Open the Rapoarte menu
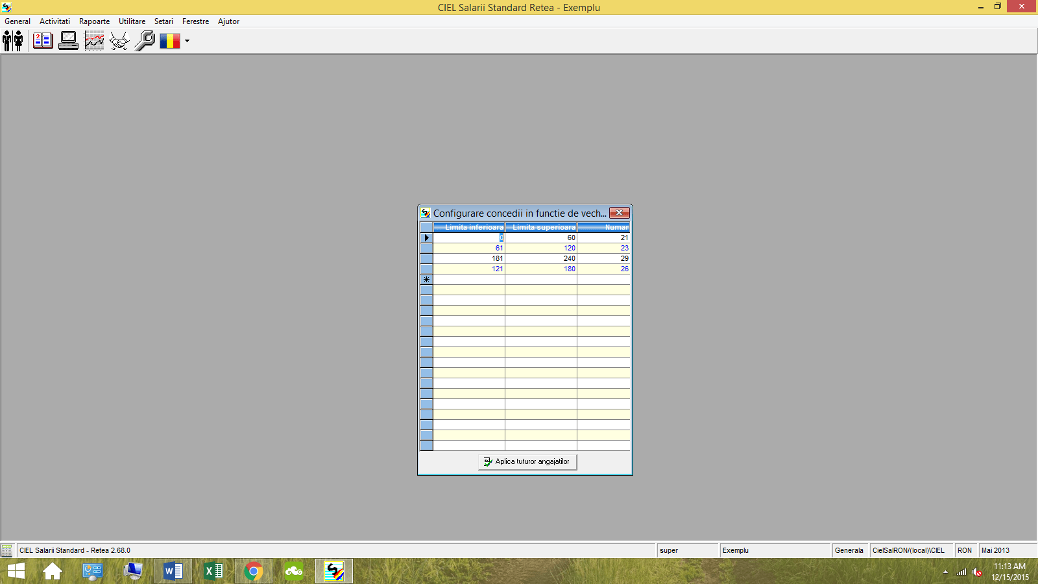 click(94, 21)
